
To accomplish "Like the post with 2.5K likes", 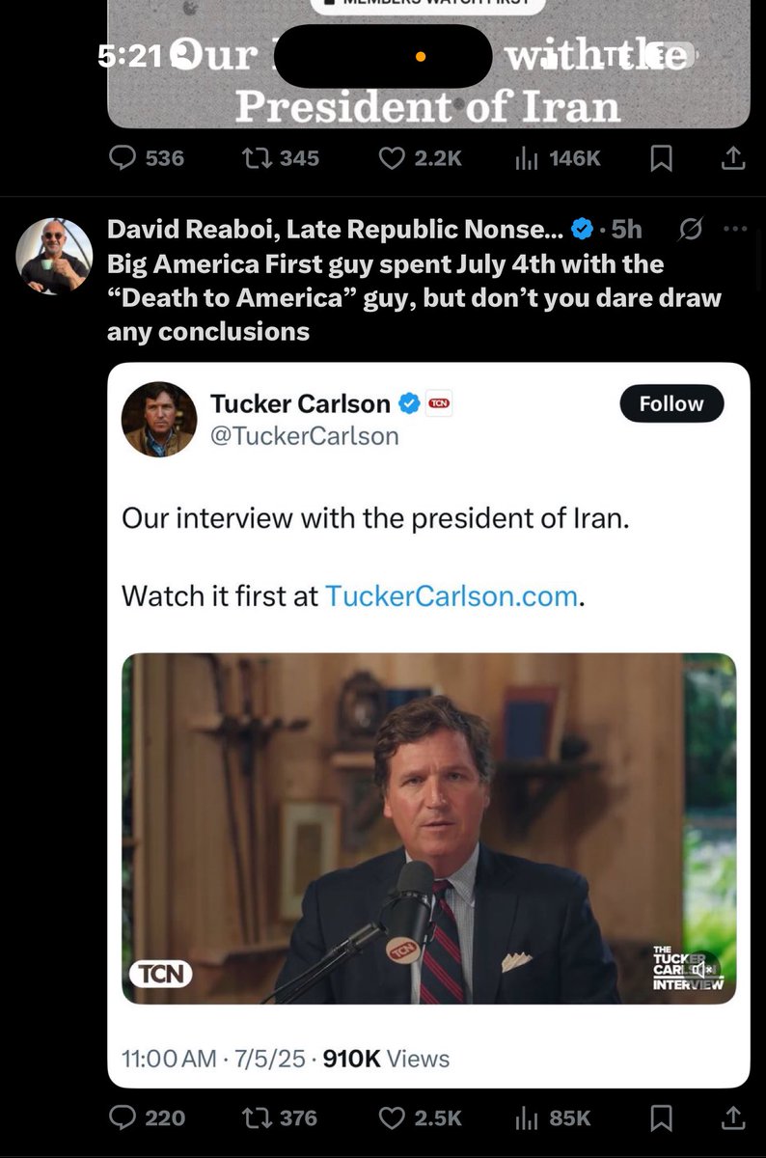I will coord(392,1117).
